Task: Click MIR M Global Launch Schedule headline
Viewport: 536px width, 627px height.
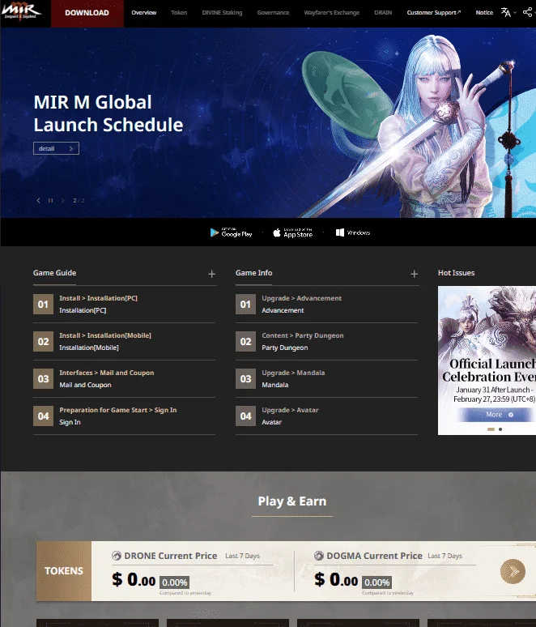Action: pyautogui.click(x=108, y=113)
